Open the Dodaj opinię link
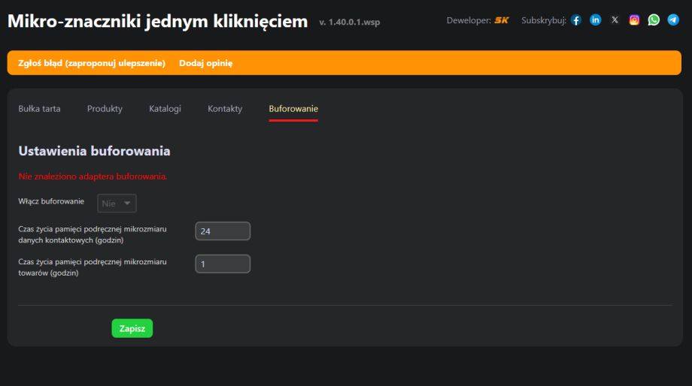The height and width of the screenshot is (386, 692). coord(205,63)
